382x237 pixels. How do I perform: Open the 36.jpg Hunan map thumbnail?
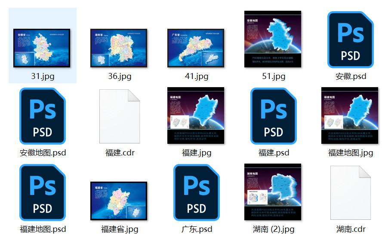tap(119, 48)
